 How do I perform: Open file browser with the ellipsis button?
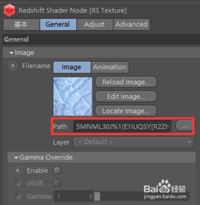click(185, 126)
